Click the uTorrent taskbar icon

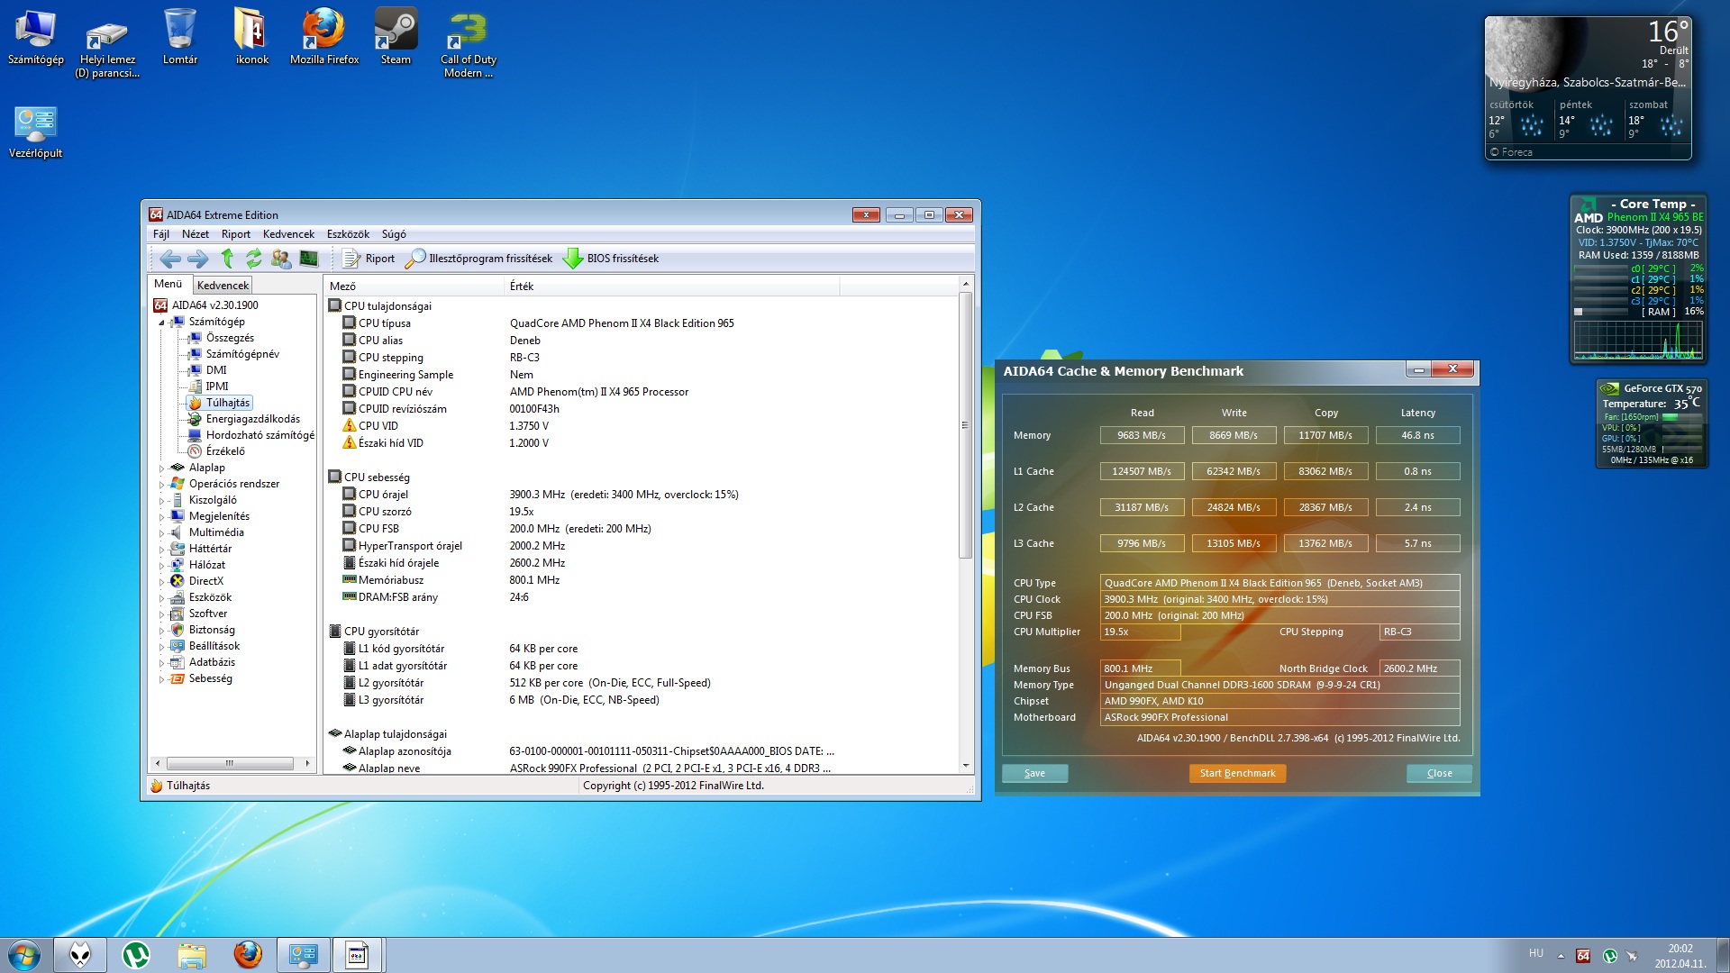tap(136, 955)
